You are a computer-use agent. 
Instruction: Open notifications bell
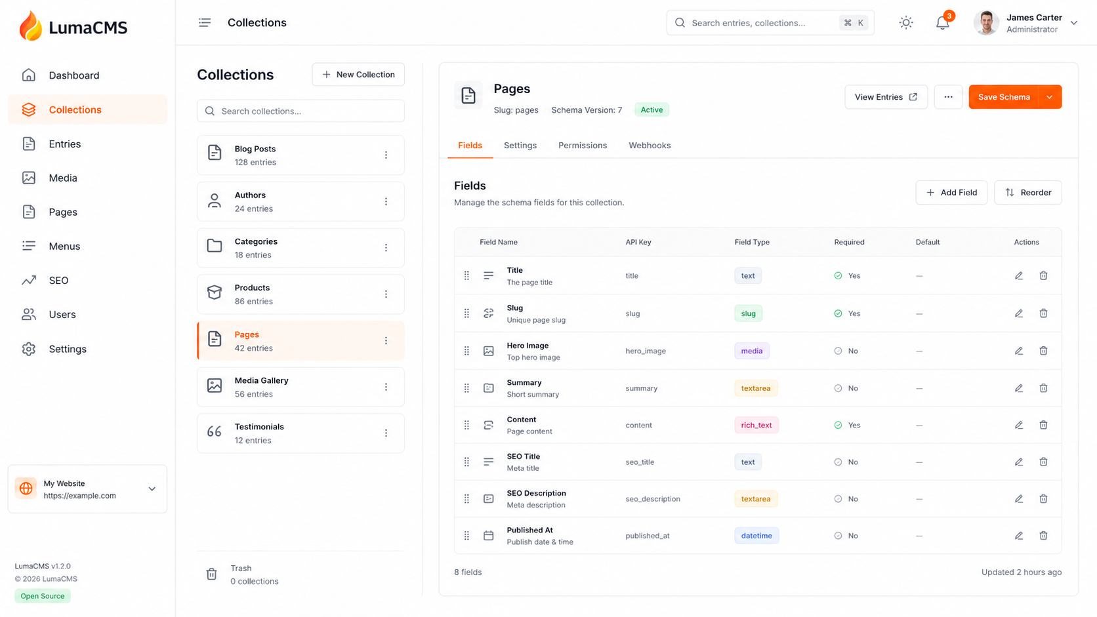pos(943,23)
